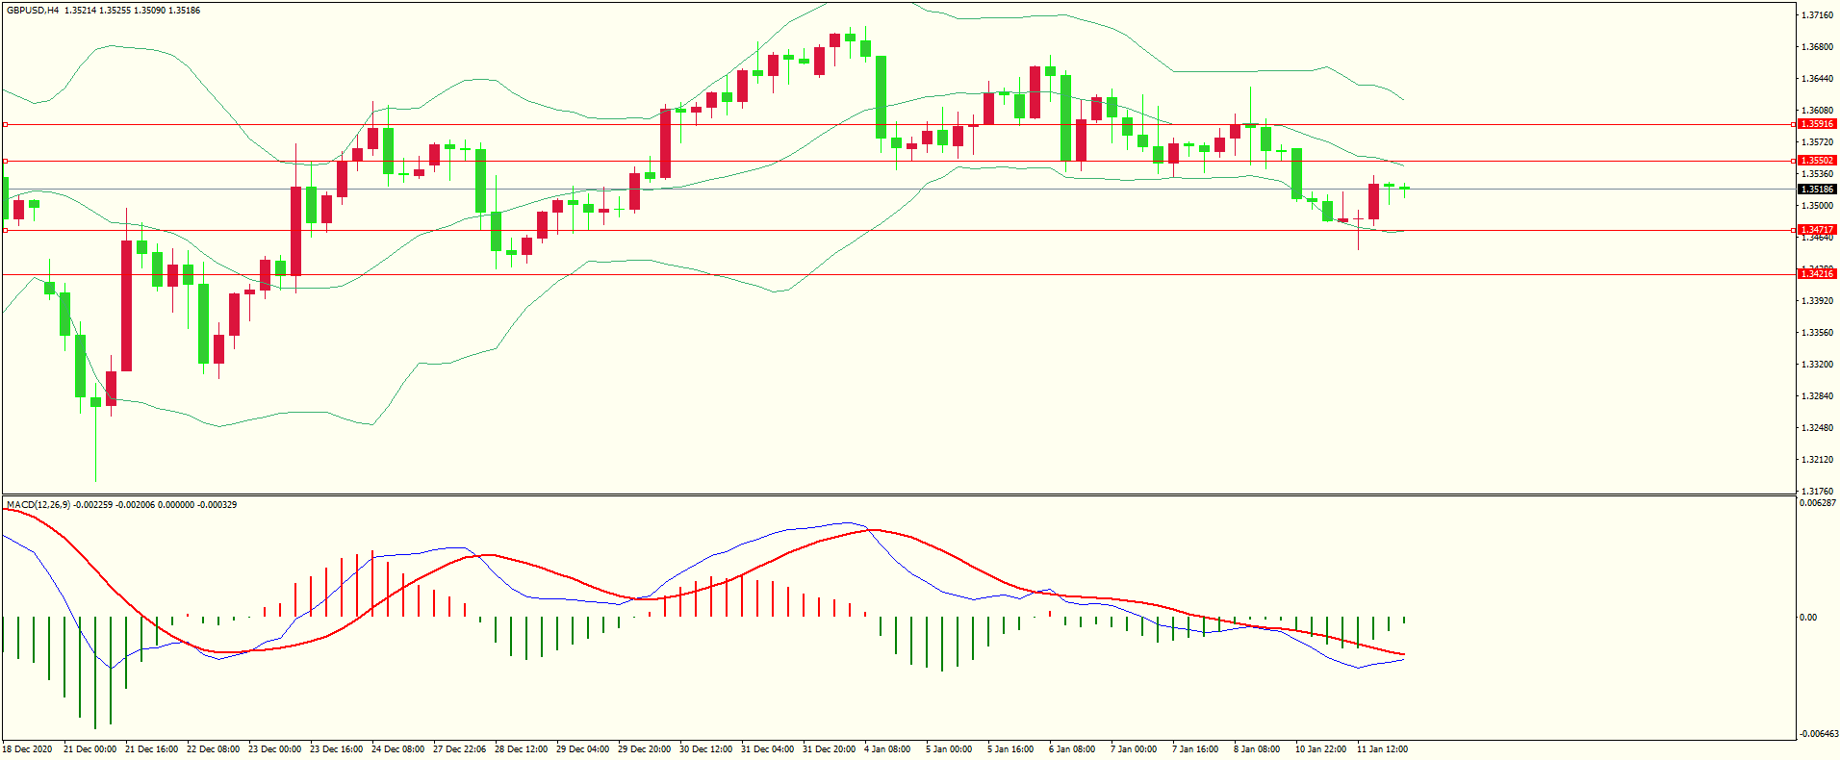
Task: Click the MACD zero level 0.00 label
Action: click(x=1808, y=618)
